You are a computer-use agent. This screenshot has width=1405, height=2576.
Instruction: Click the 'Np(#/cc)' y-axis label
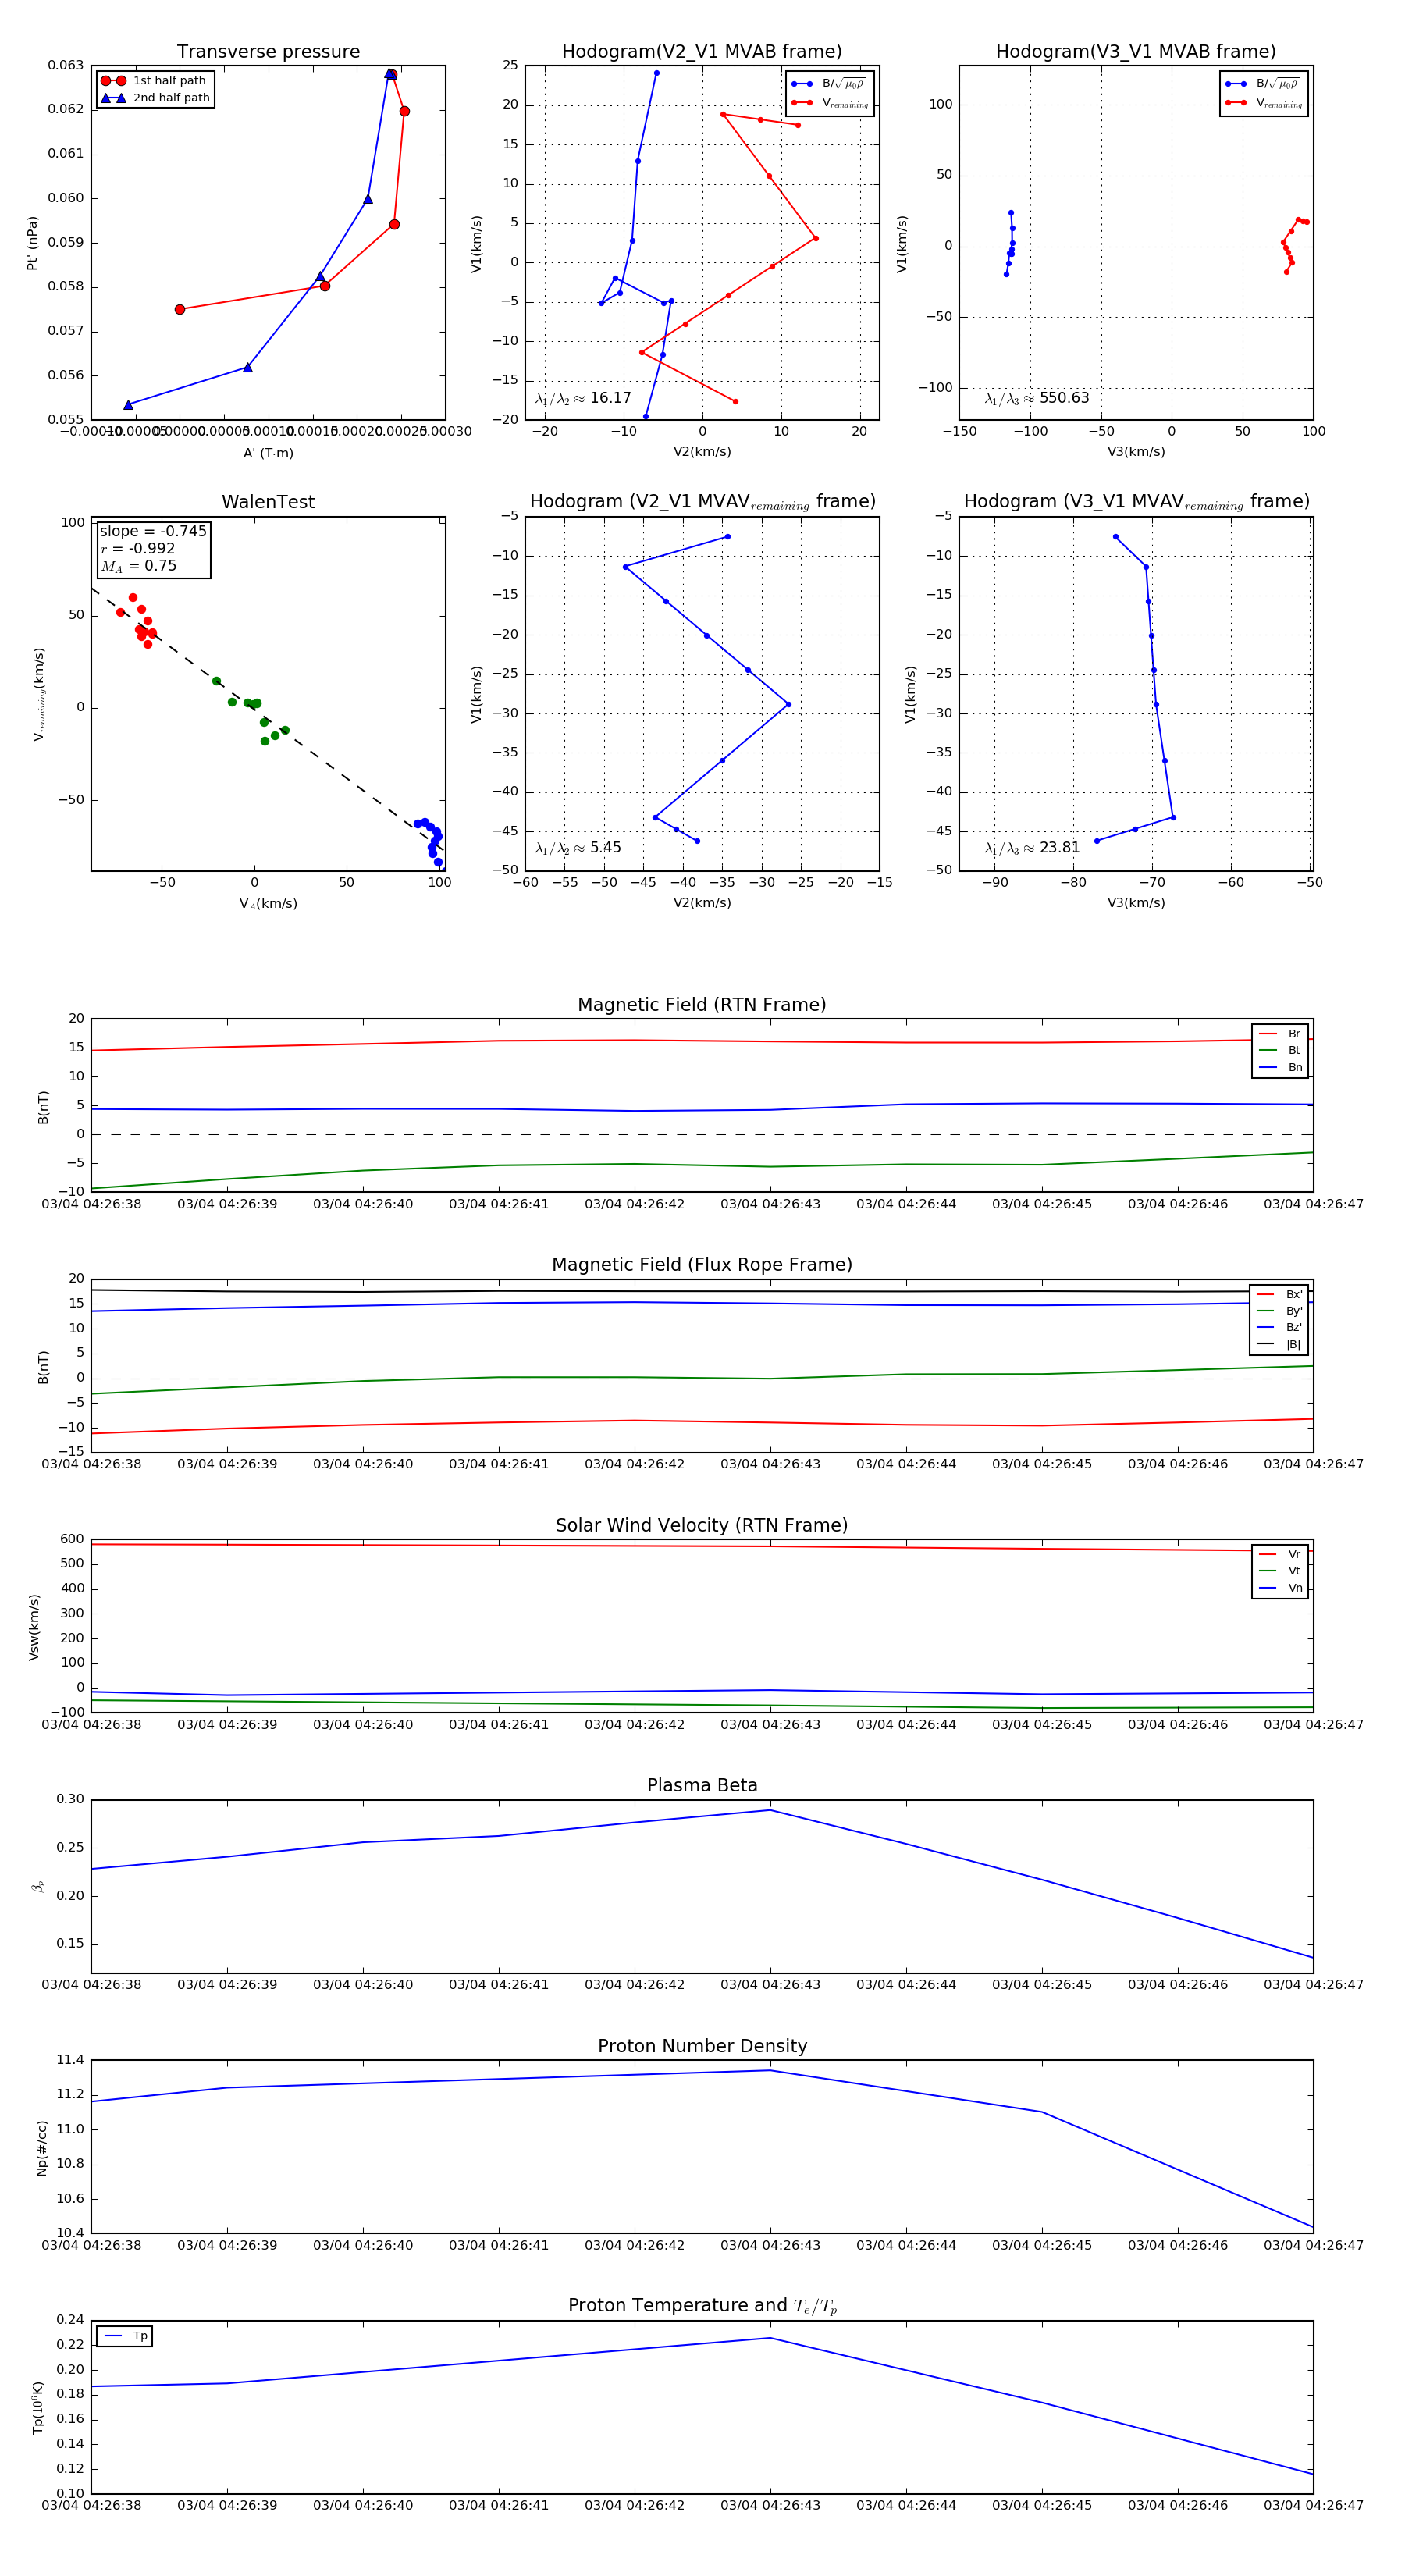41,2148
